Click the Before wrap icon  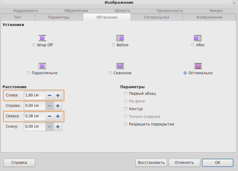120,38
